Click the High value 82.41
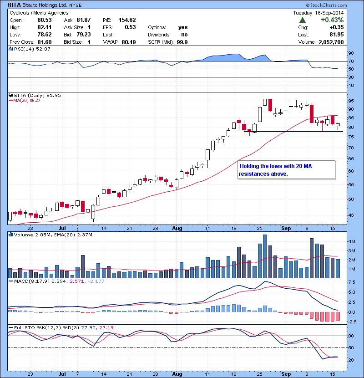 [x=45, y=27]
